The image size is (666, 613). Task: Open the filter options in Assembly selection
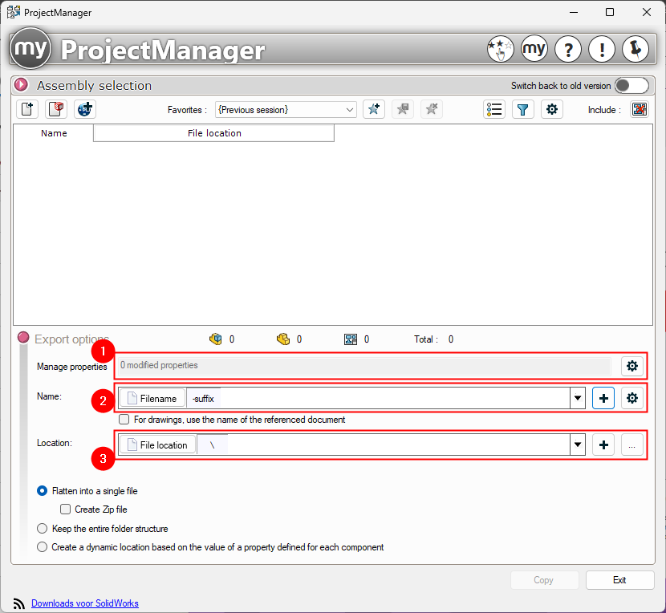[523, 109]
